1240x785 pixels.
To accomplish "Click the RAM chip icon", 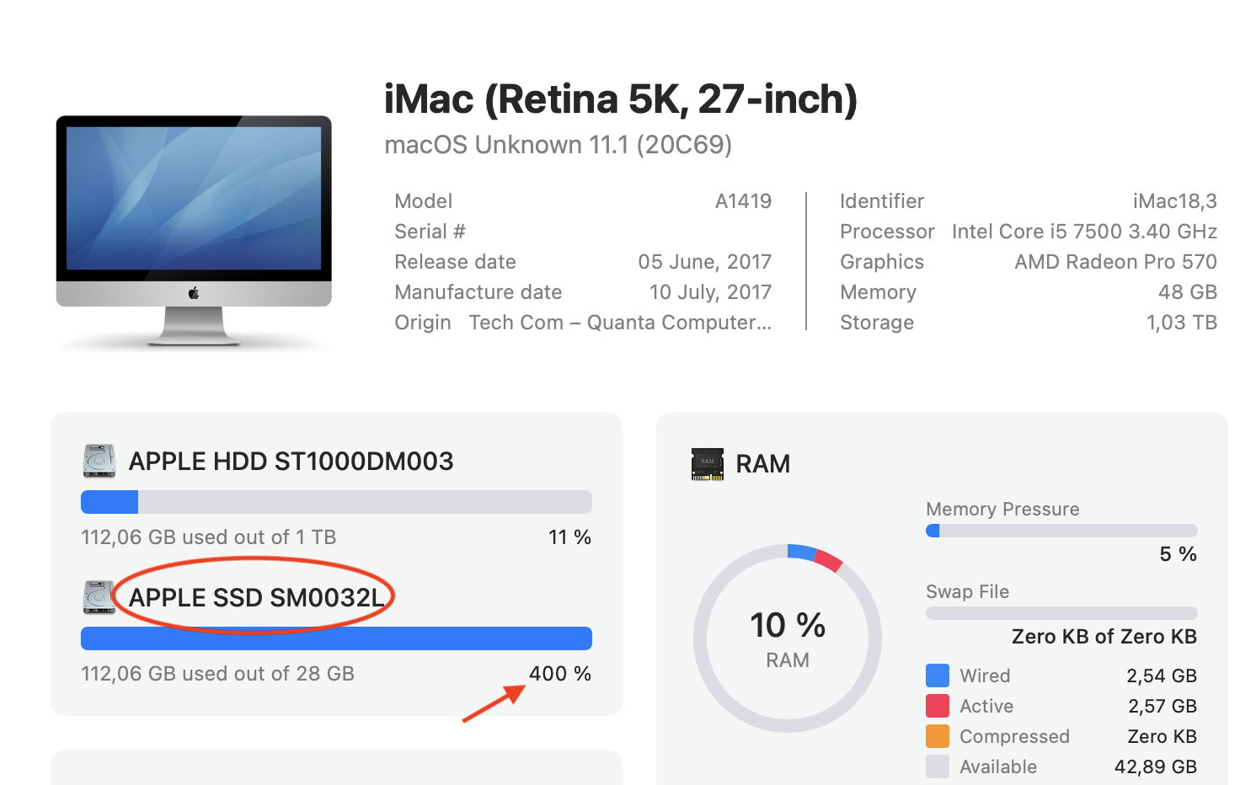I will click(x=708, y=464).
